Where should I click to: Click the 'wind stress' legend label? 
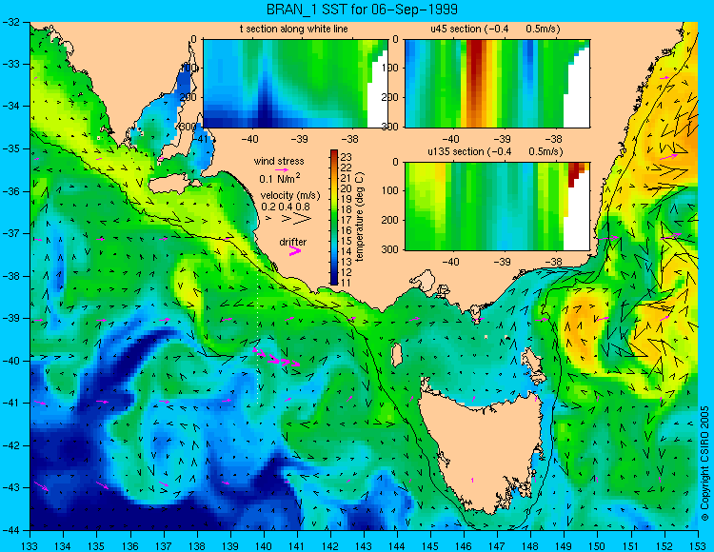[x=279, y=161]
